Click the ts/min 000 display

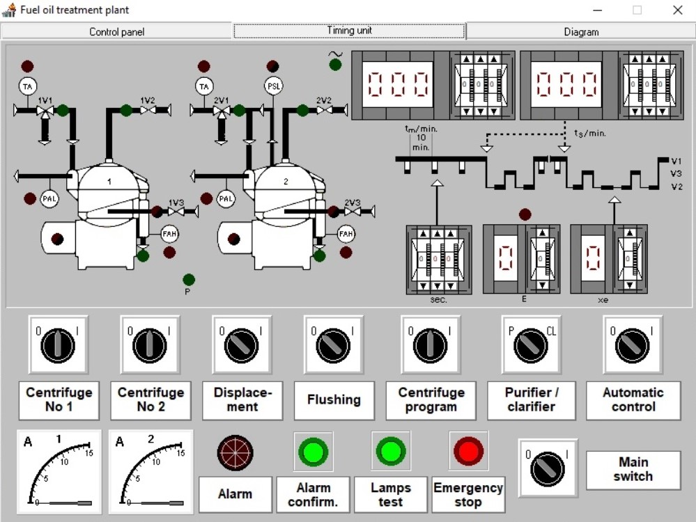(x=566, y=84)
